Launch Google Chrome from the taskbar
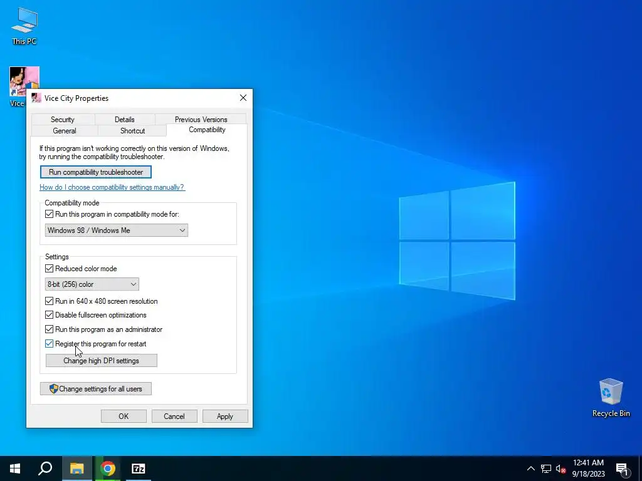Image resolution: width=642 pixels, height=481 pixels. point(108,468)
